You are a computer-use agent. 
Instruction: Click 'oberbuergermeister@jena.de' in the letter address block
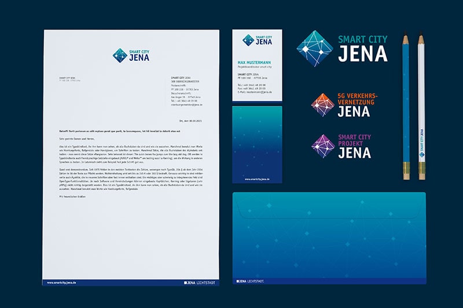coord(186,105)
